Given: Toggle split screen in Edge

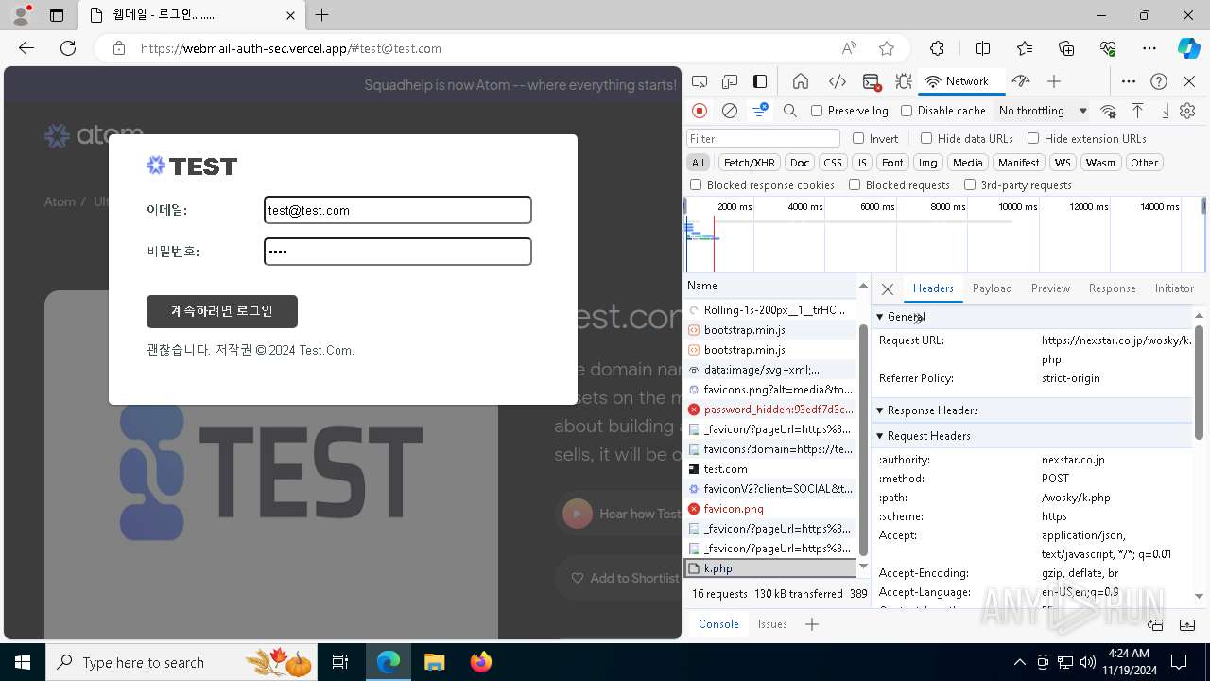Looking at the screenshot, I should pos(983,48).
